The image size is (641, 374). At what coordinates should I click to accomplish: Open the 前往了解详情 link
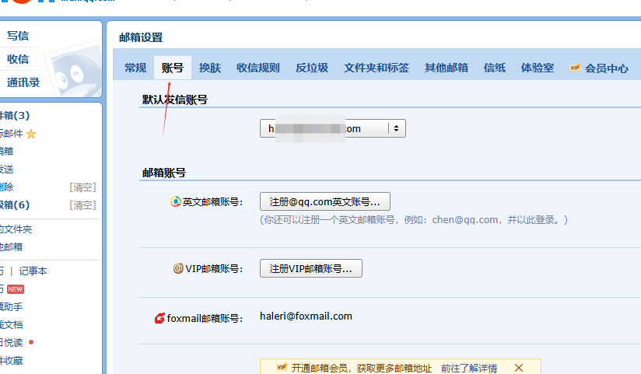coord(469,369)
